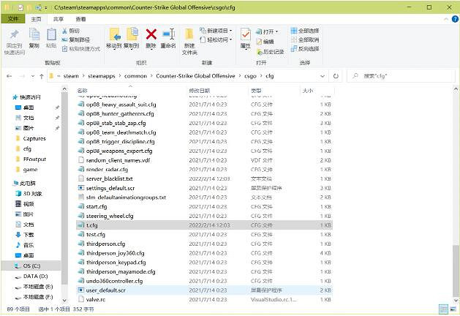The image size is (460, 316).
Task: Select file server_blacklist.txt
Action: pos(205,178)
